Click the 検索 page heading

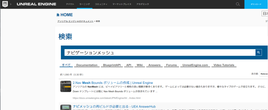(65, 36)
